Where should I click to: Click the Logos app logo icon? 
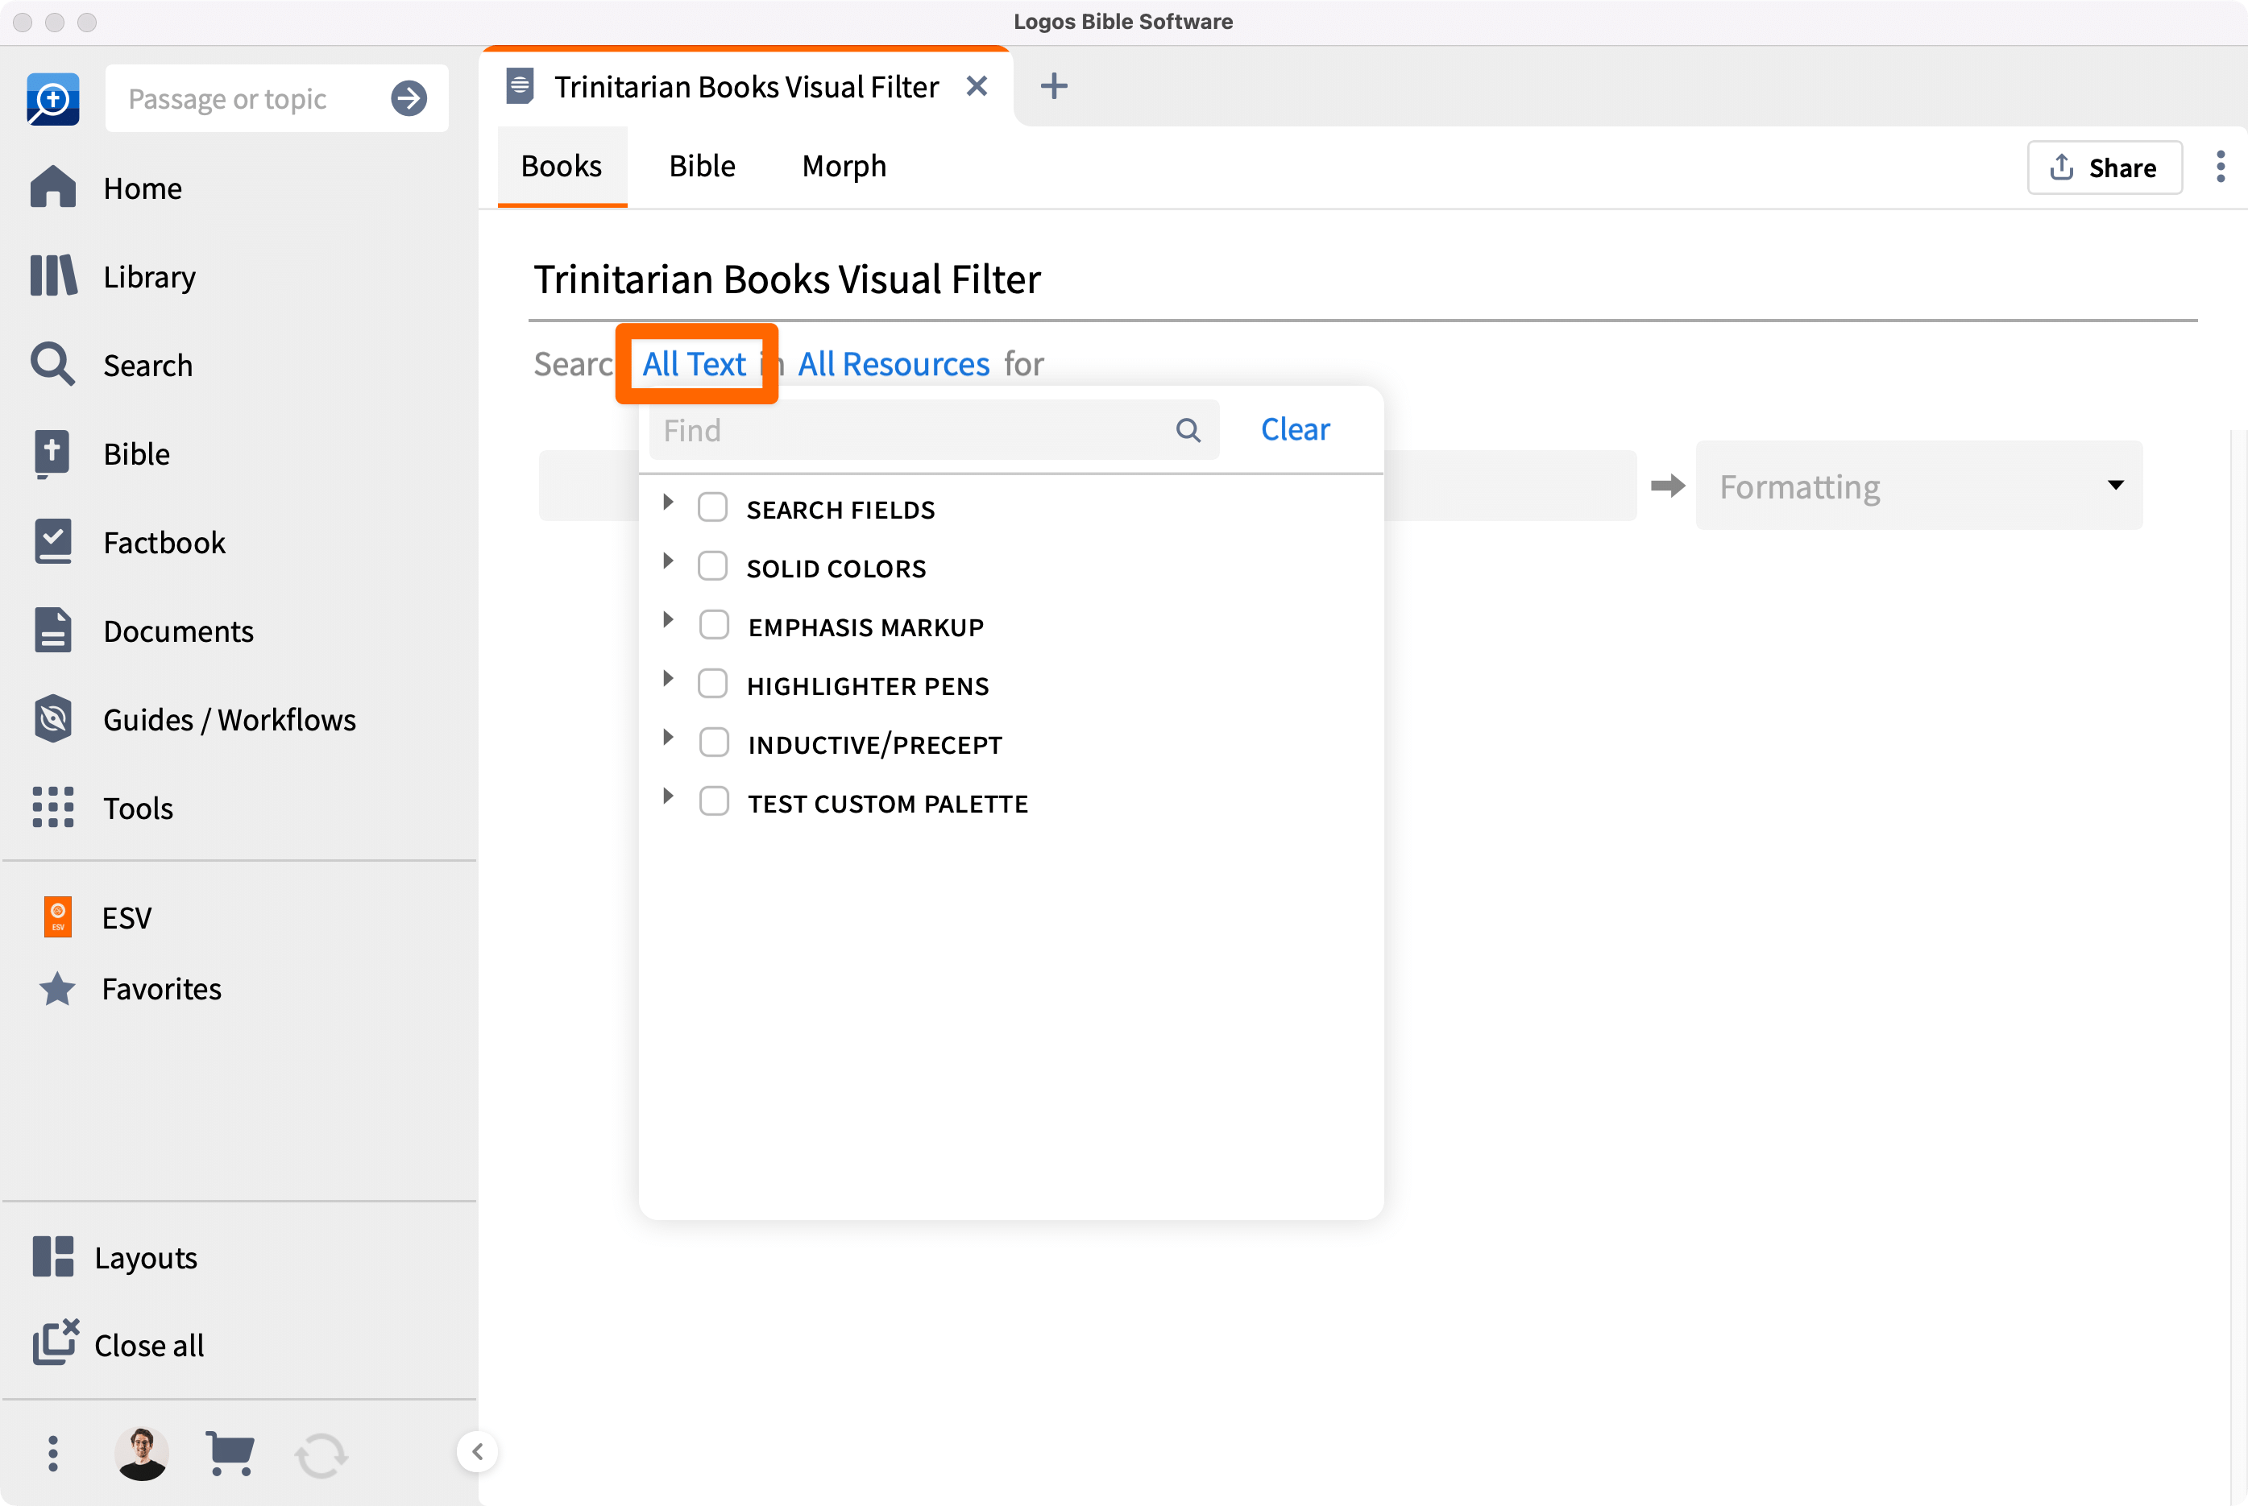pos(53,98)
